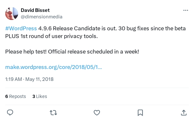194x117 pixels.
Task: Open the @dimensionmedia handle
Action: click(42, 17)
